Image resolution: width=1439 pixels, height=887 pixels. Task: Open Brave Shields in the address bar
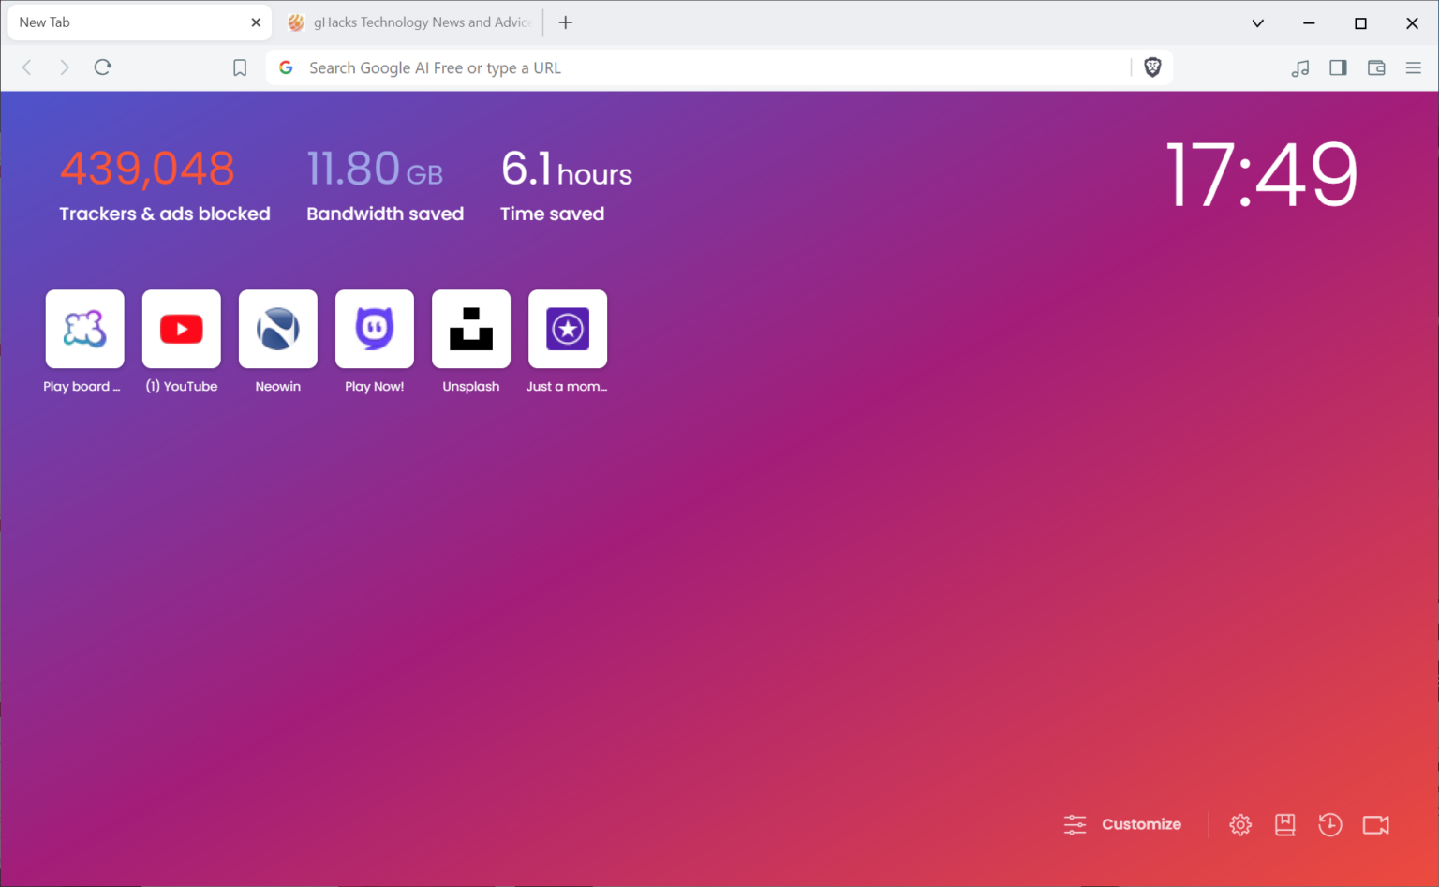click(1151, 67)
